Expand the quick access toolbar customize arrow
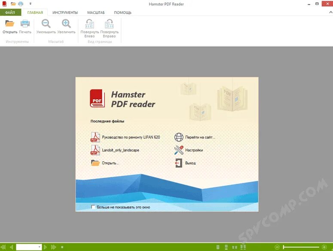 (31, 3)
